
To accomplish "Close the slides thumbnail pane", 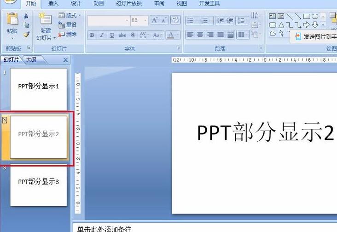I will click(x=65, y=60).
